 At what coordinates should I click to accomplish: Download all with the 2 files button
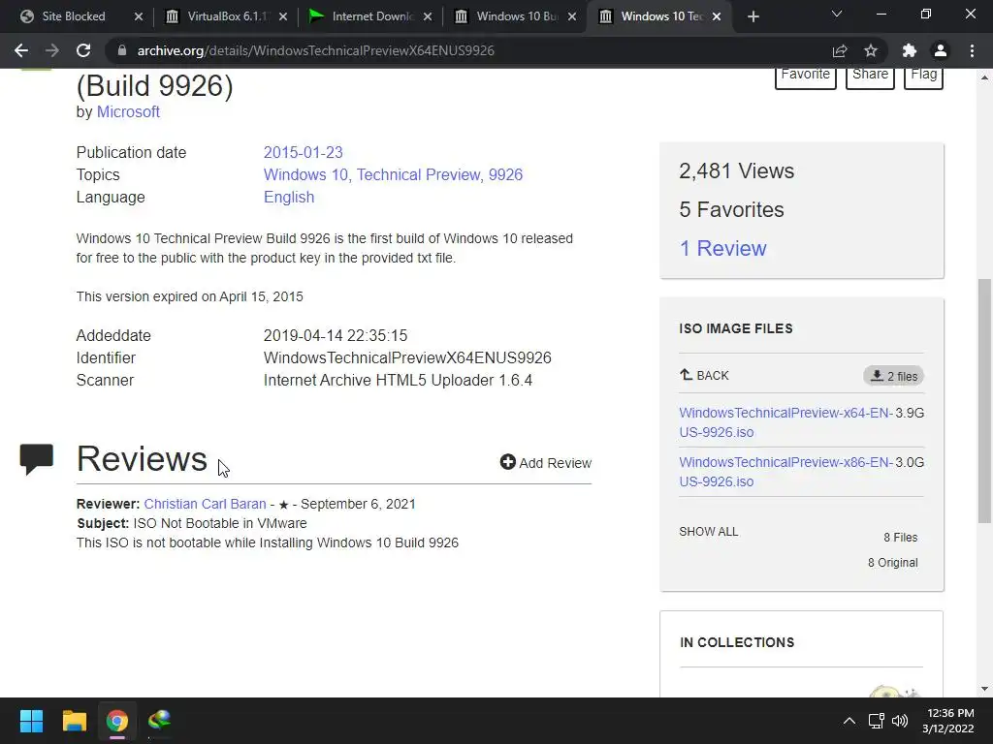(x=893, y=376)
